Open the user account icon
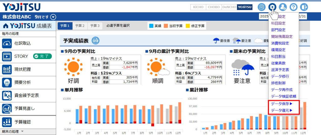Image resolution: width=321 pixels, height=135 pixels. tap(283, 7)
